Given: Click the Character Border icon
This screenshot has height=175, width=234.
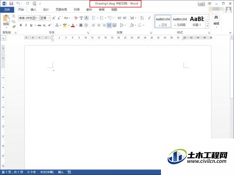Looking at the screenshot, I should pyautogui.click(x=86, y=18).
